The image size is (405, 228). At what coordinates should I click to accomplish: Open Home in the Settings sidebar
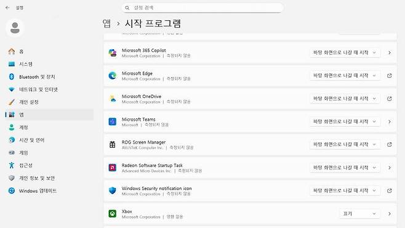(x=49, y=51)
